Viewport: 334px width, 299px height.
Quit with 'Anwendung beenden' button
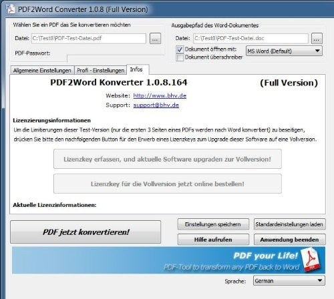tap(289, 240)
